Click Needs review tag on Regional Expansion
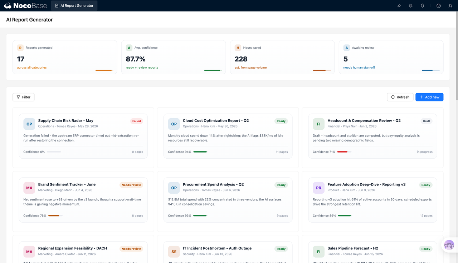This screenshot has width=458, height=263. pyautogui.click(x=131, y=249)
